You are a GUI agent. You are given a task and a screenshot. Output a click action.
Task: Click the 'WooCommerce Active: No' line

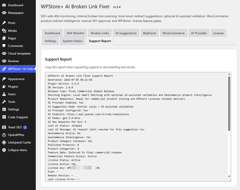[x=64, y=134]
